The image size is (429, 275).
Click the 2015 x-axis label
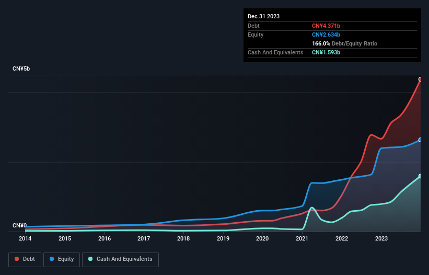coord(65,238)
